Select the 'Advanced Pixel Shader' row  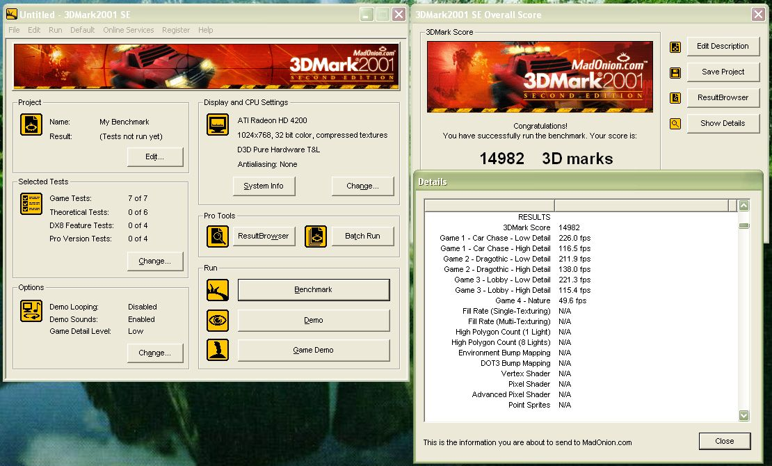point(581,394)
